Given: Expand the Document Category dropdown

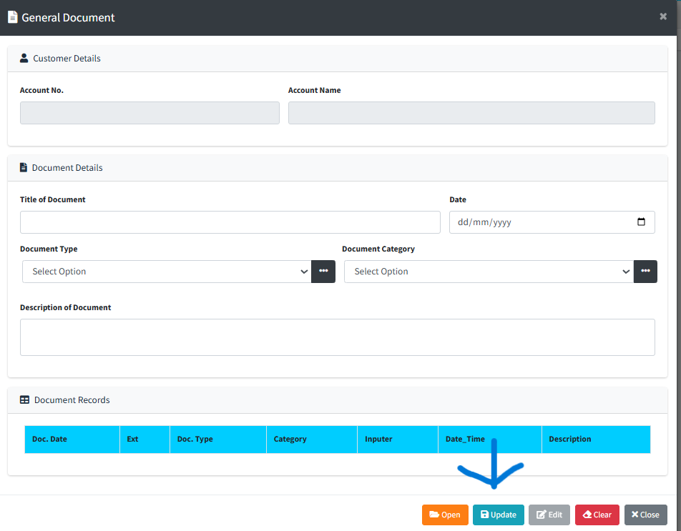Looking at the screenshot, I should [x=489, y=272].
